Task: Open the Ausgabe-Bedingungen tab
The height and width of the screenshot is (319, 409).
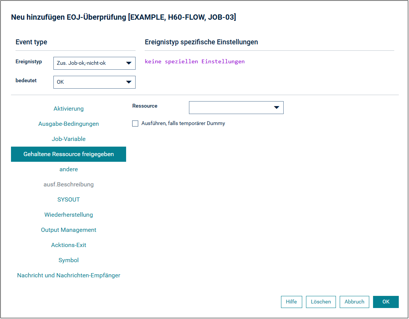Action: pos(69,124)
